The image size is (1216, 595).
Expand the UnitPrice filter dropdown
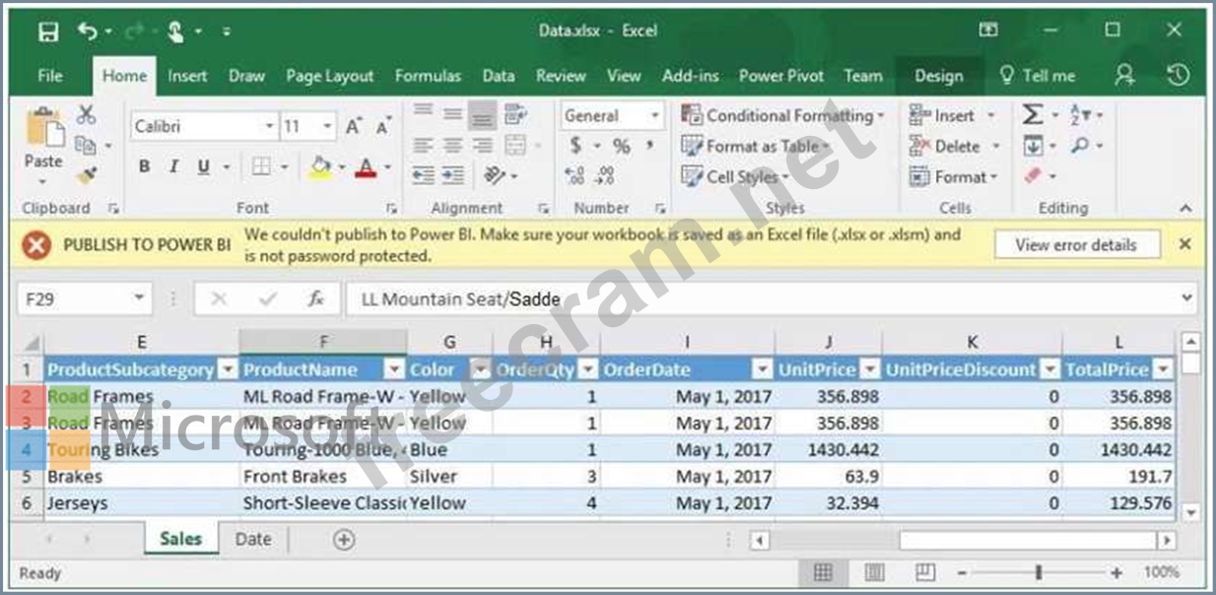pos(870,369)
